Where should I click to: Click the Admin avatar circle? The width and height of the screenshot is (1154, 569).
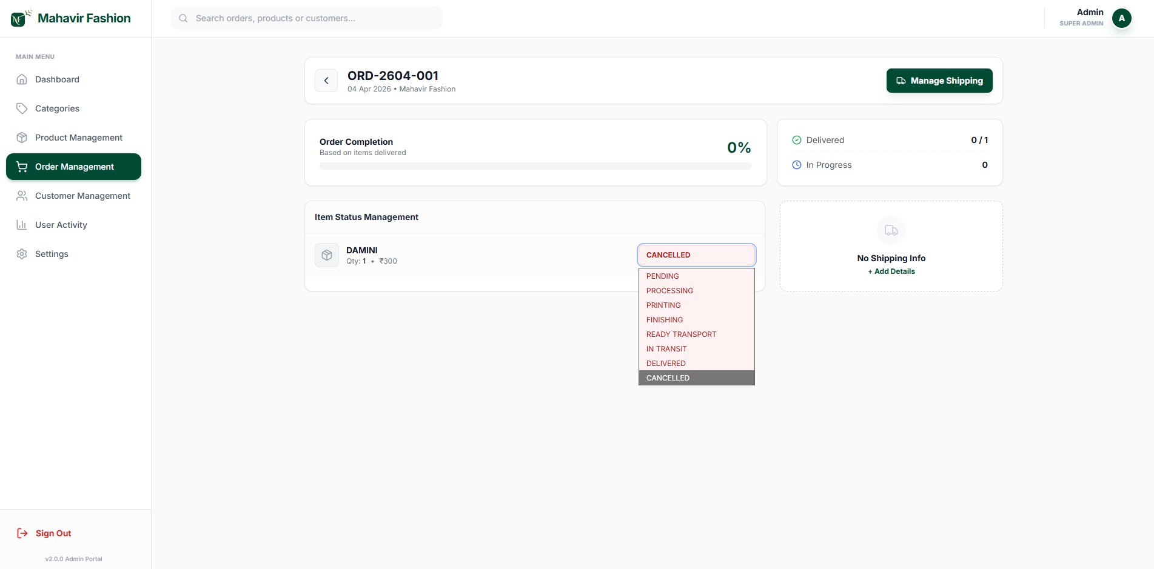point(1121,18)
